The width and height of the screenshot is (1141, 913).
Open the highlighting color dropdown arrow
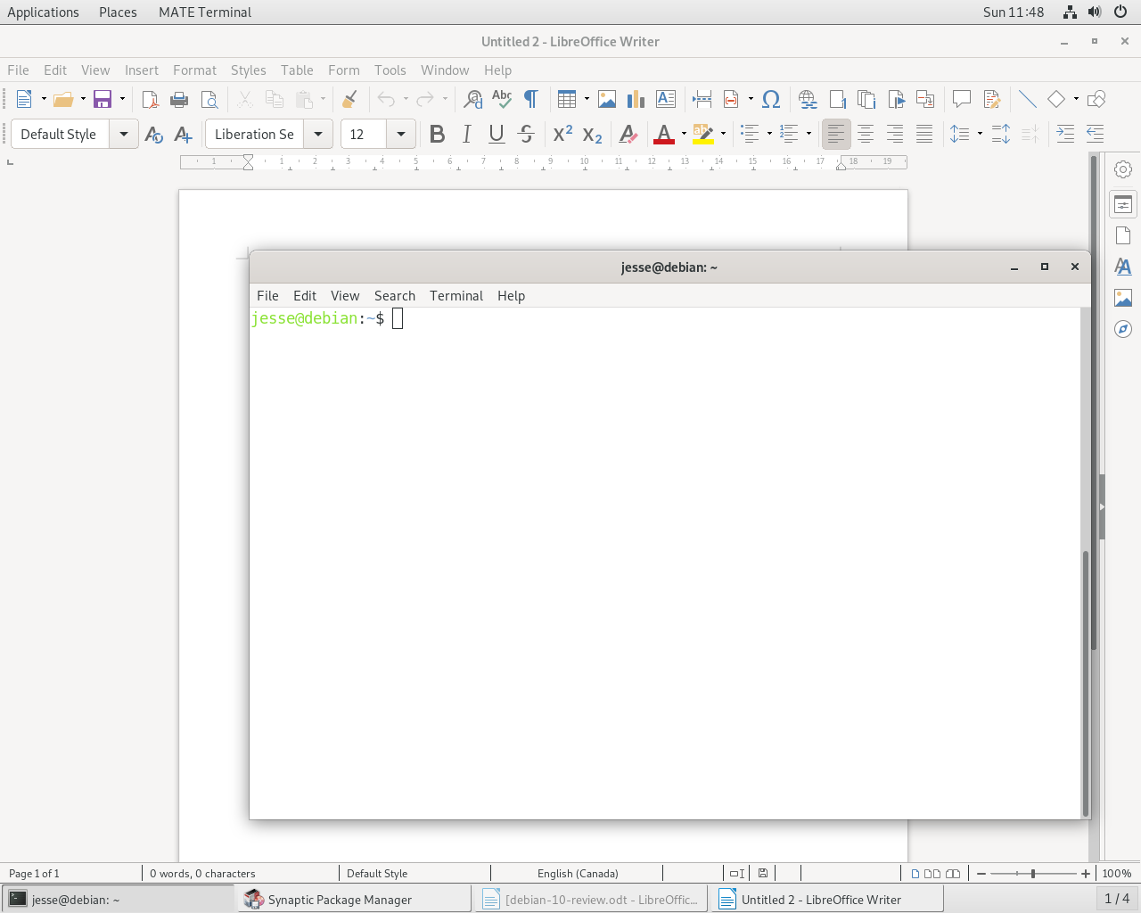(723, 134)
